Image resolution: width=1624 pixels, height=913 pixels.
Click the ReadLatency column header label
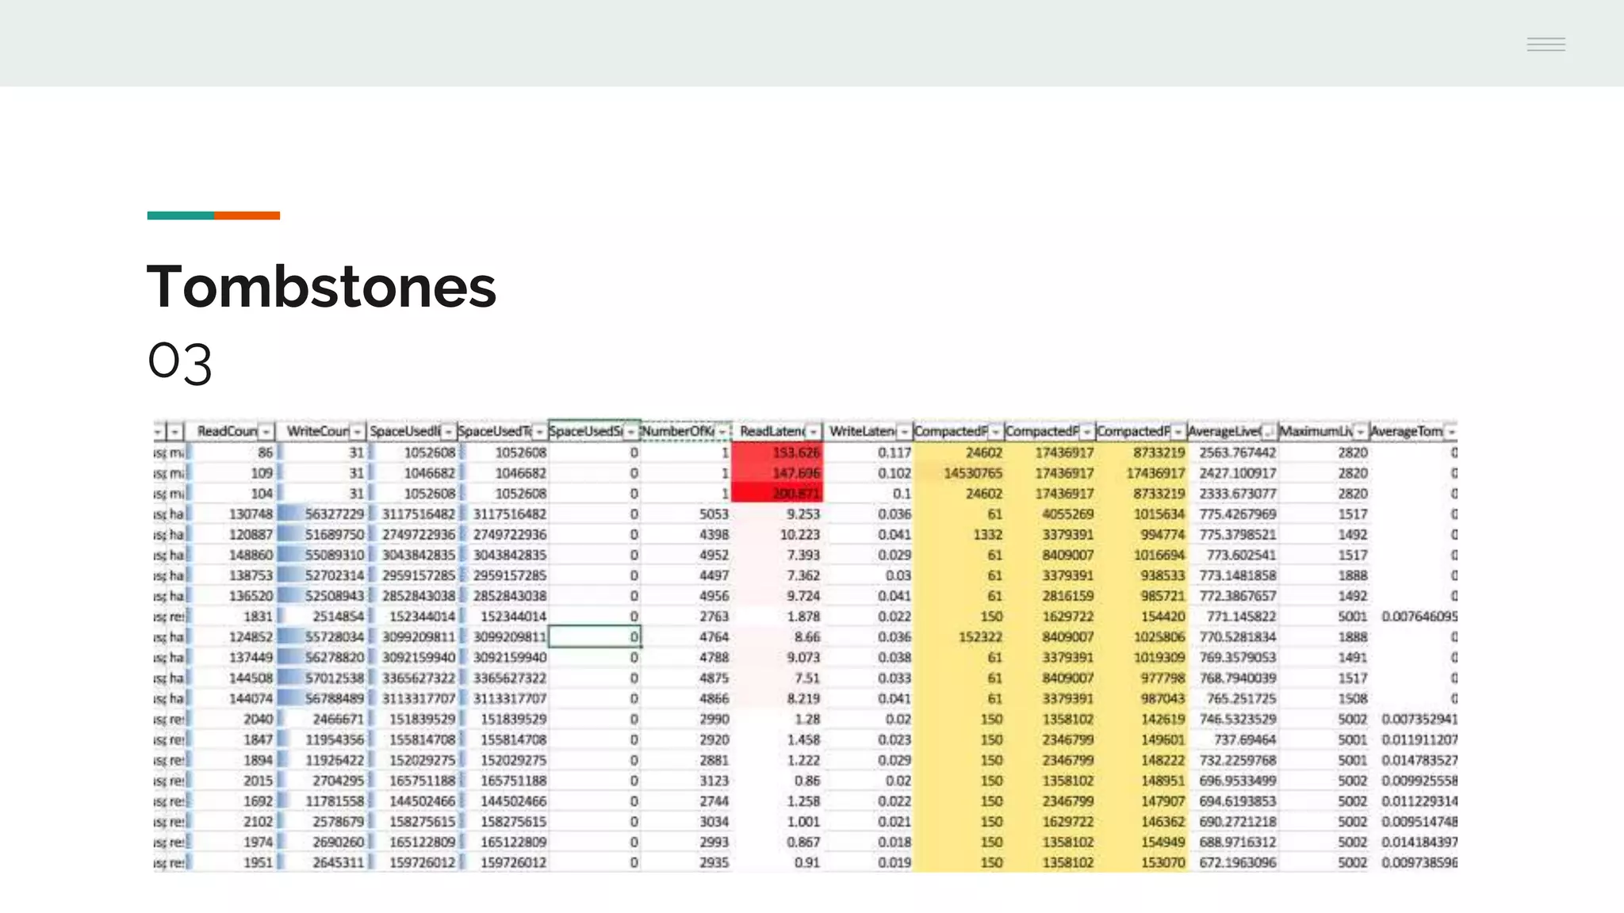(771, 431)
